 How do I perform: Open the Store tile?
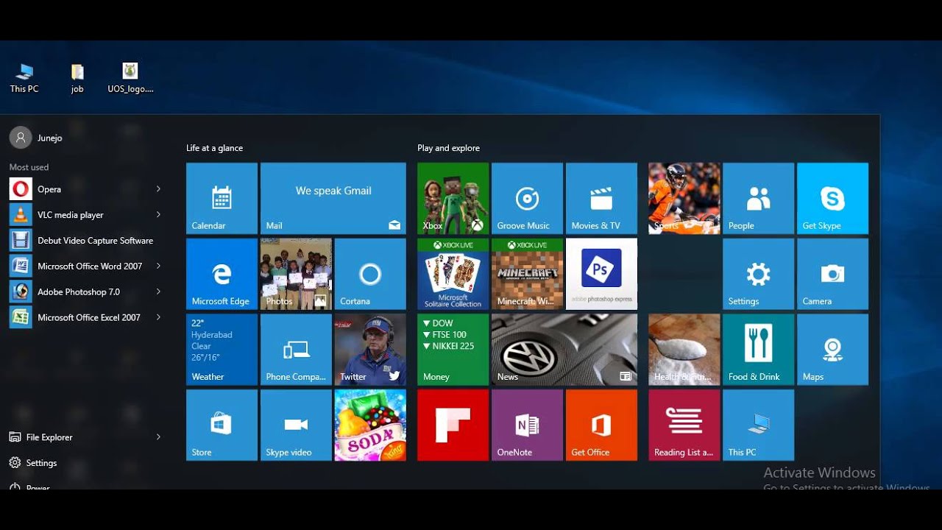coord(222,425)
